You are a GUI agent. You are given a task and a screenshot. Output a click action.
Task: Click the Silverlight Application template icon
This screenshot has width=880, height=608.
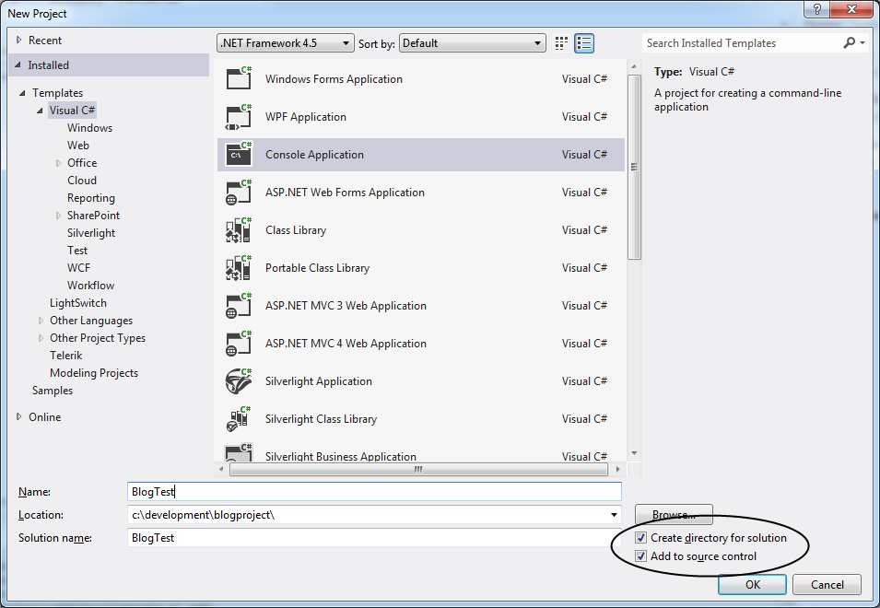(239, 380)
